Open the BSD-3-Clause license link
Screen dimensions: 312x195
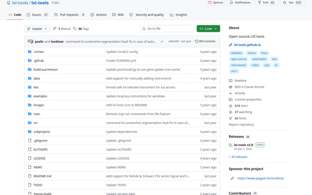click(x=249, y=87)
